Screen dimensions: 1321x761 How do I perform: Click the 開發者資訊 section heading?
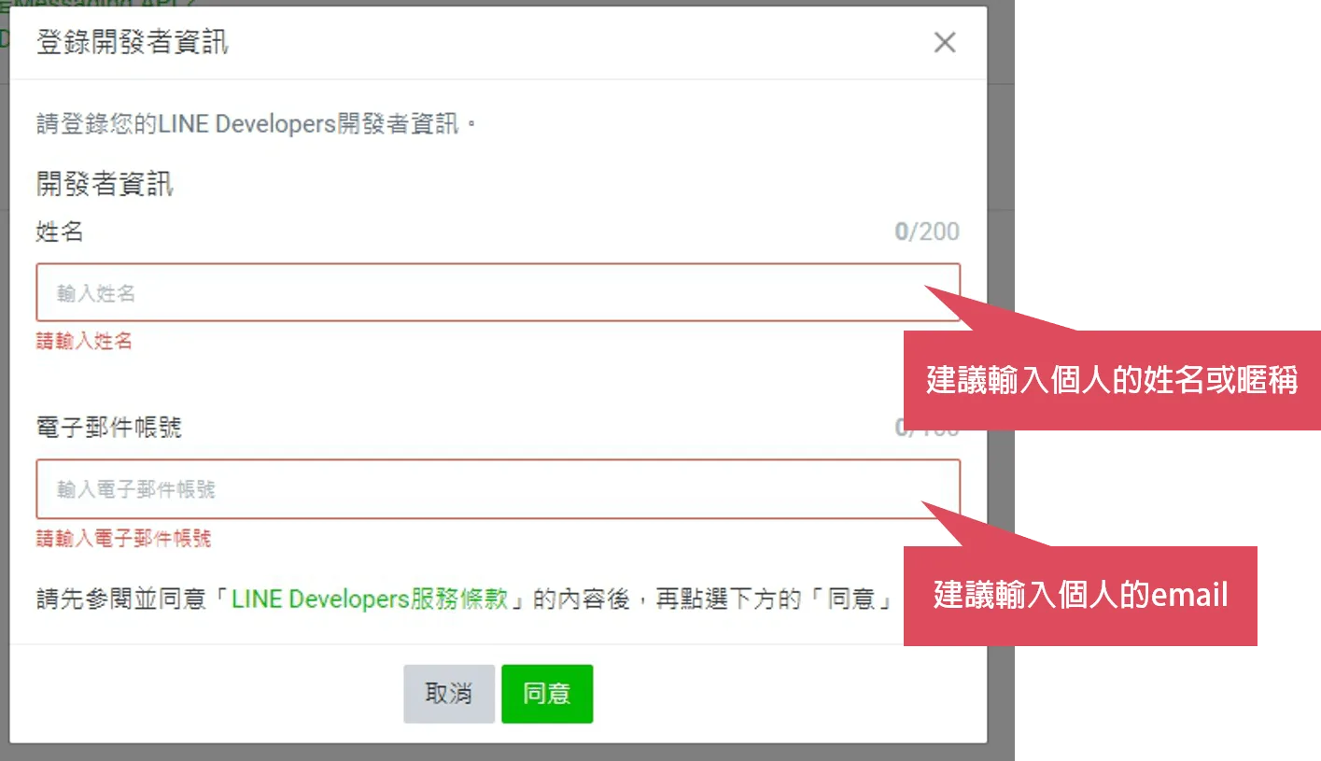tap(105, 184)
